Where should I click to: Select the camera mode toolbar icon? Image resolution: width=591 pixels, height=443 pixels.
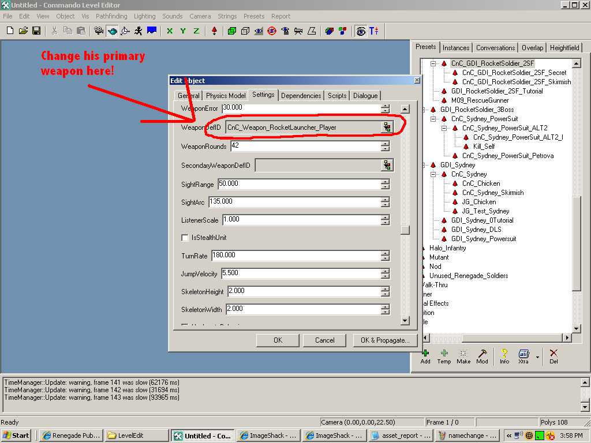[x=99, y=31]
